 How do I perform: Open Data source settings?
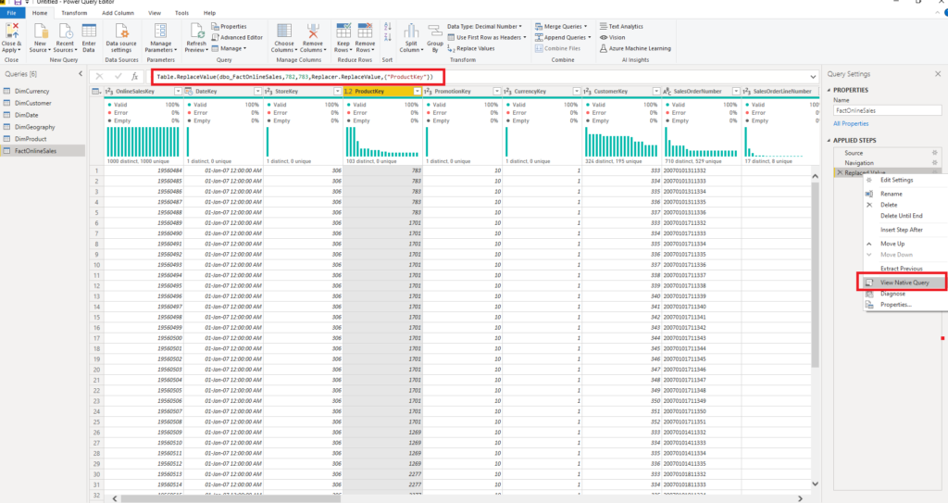tap(121, 38)
